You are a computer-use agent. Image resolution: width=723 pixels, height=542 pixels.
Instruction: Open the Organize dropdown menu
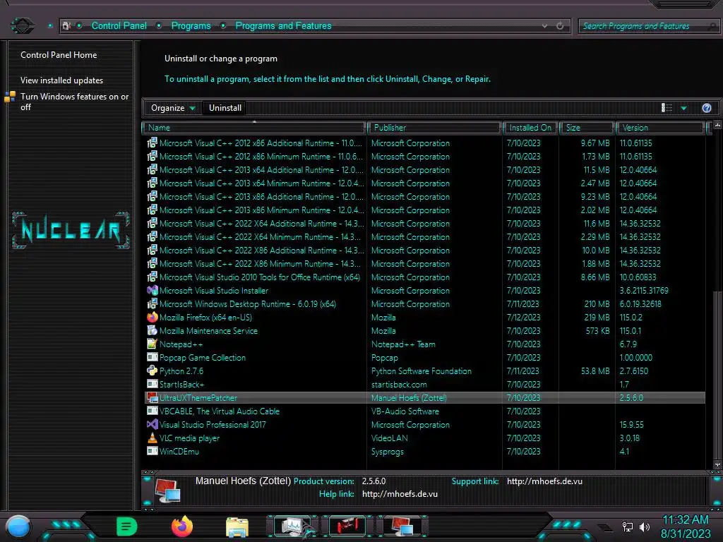173,108
